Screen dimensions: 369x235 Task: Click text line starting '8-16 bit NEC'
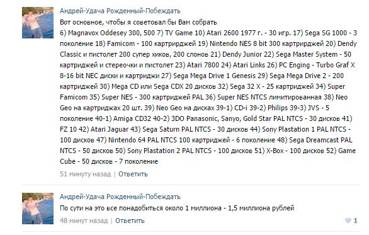click(x=202, y=76)
